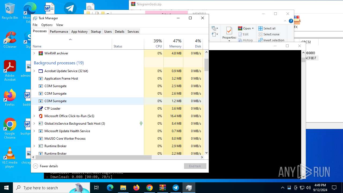Switch to the Details tab

pos(120,32)
